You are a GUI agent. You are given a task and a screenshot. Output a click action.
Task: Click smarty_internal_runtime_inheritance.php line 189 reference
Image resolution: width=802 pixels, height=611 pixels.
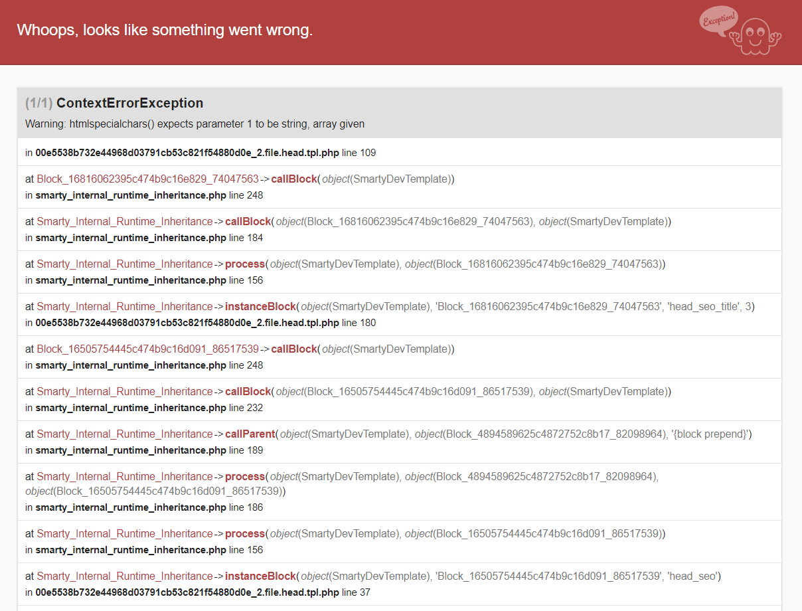(x=149, y=450)
